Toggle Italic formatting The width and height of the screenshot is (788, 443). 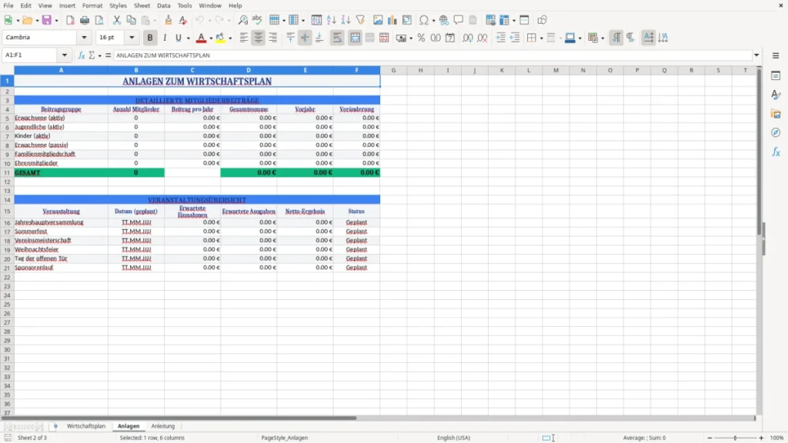165,38
